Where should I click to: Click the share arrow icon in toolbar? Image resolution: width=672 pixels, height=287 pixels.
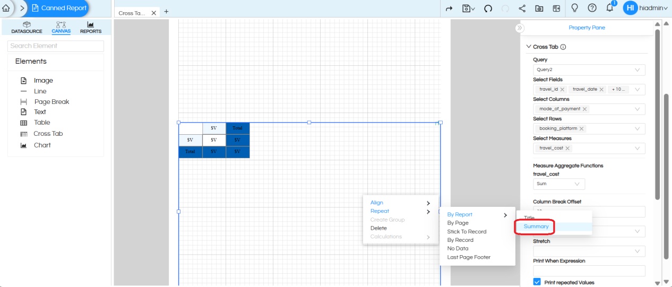click(x=449, y=8)
